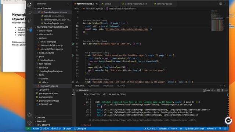
Task: Split the editor right
Action: point(220,4)
